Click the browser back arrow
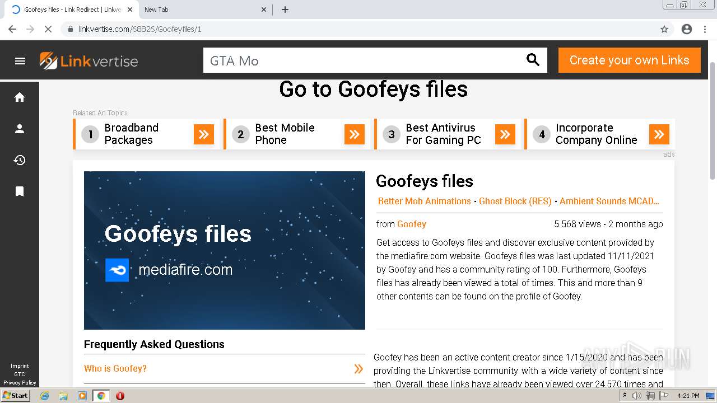Screen dimensions: 717x403 [x=12, y=29]
